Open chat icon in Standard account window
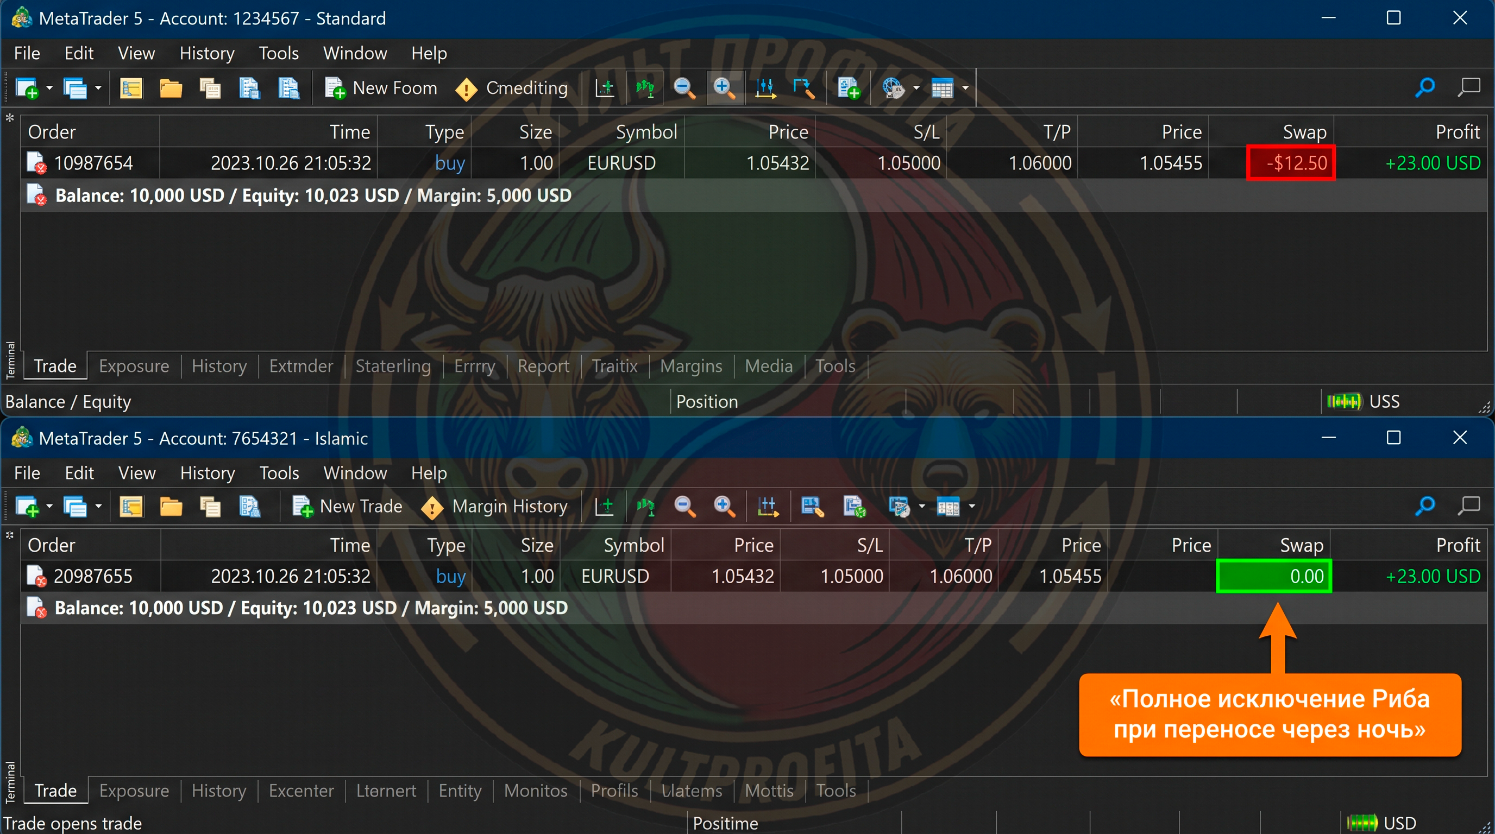 coord(1469,88)
